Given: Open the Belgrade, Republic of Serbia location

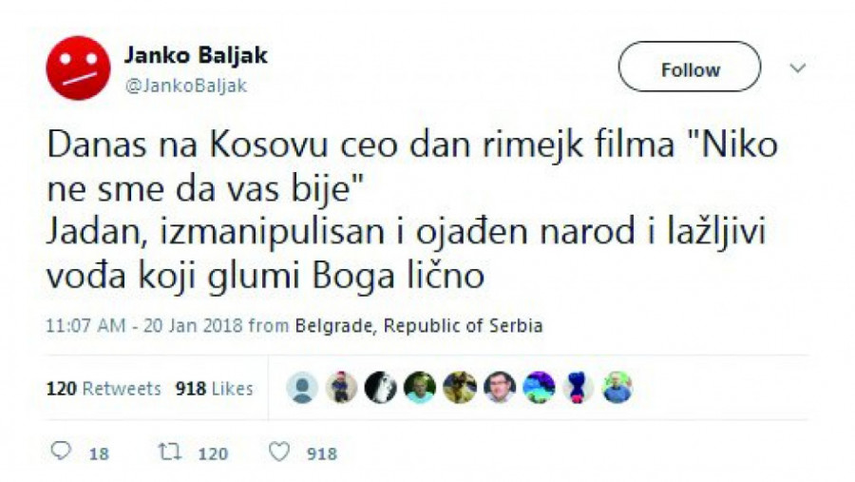Looking at the screenshot, I should pyautogui.click(x=419, y=326).
